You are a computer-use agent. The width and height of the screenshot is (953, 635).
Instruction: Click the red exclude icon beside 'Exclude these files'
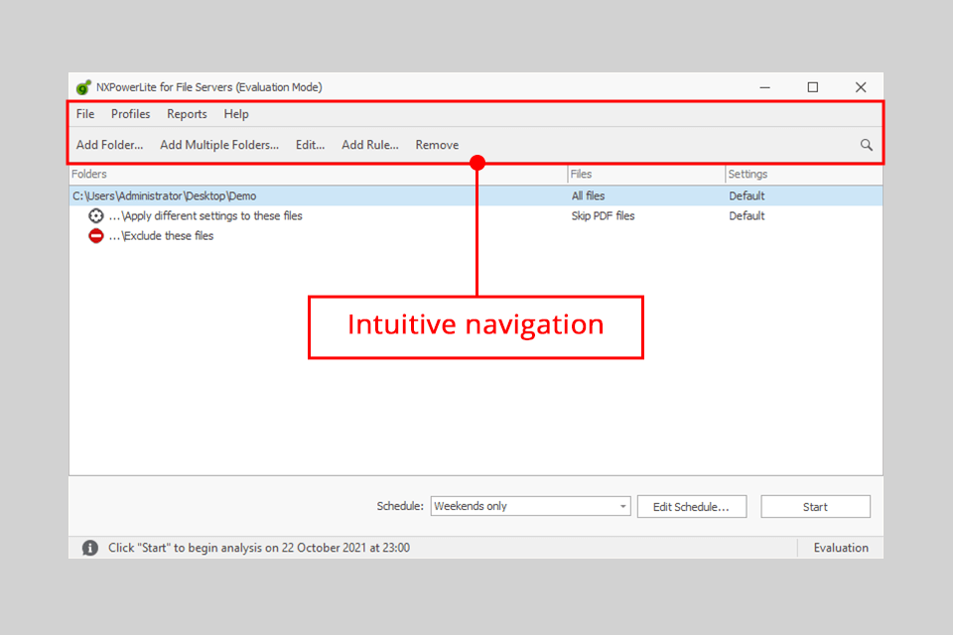[96, 236]
